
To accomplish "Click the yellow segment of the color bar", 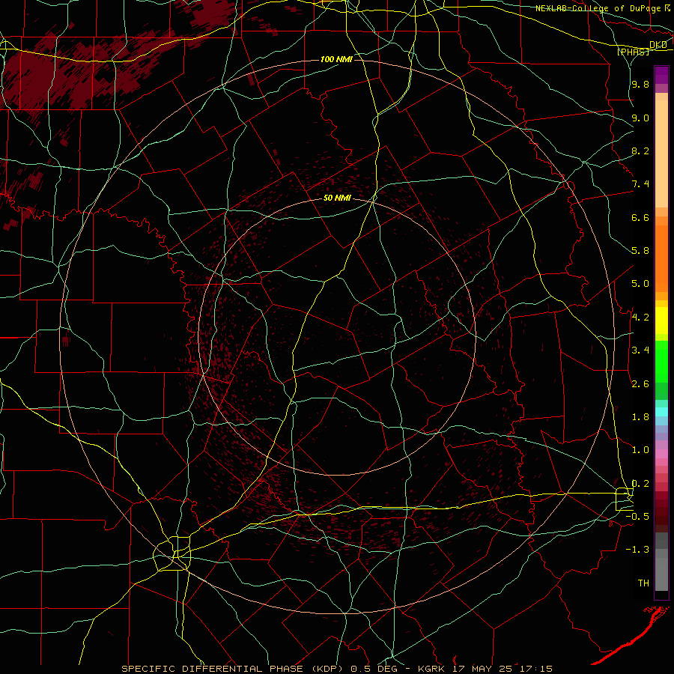I will pos(661,321).
